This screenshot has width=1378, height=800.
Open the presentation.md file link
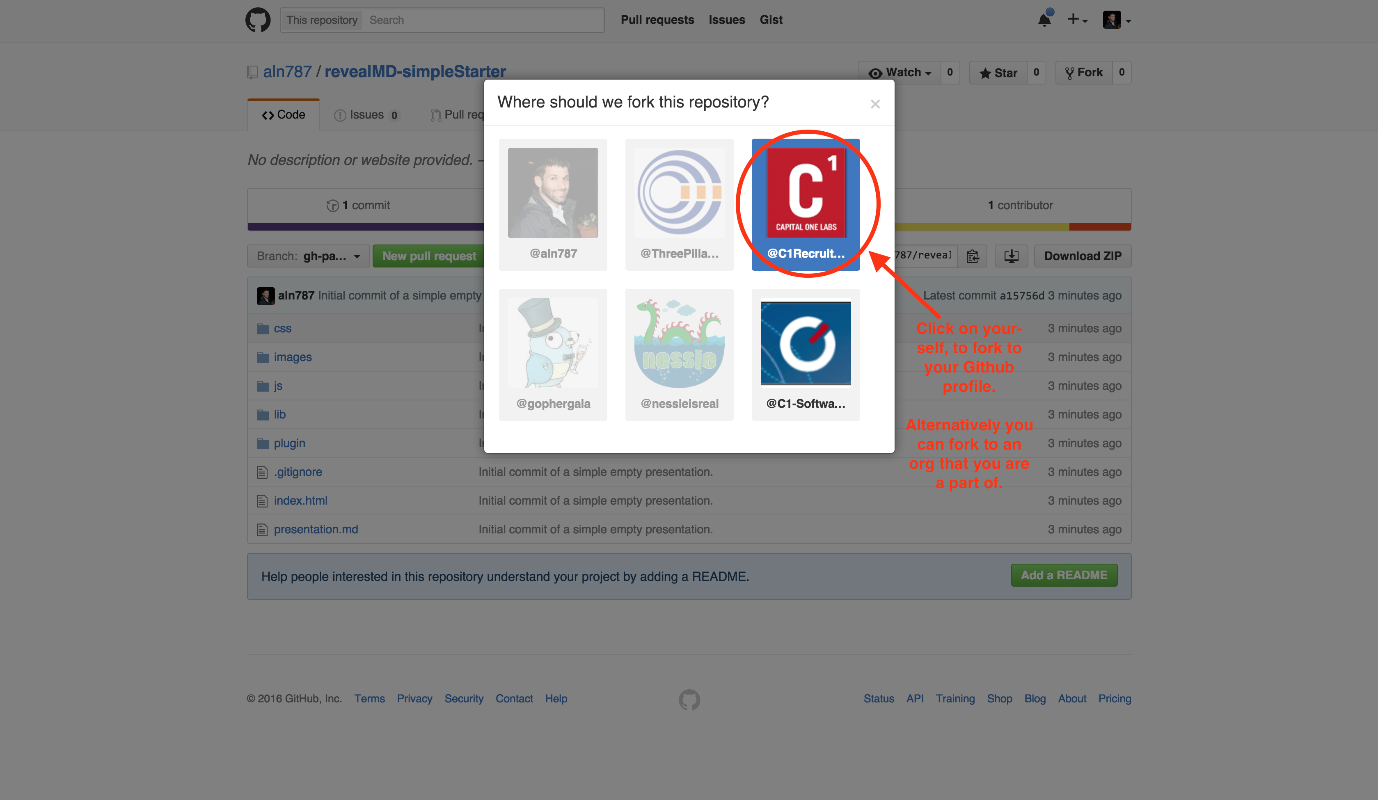pos(316,529)
